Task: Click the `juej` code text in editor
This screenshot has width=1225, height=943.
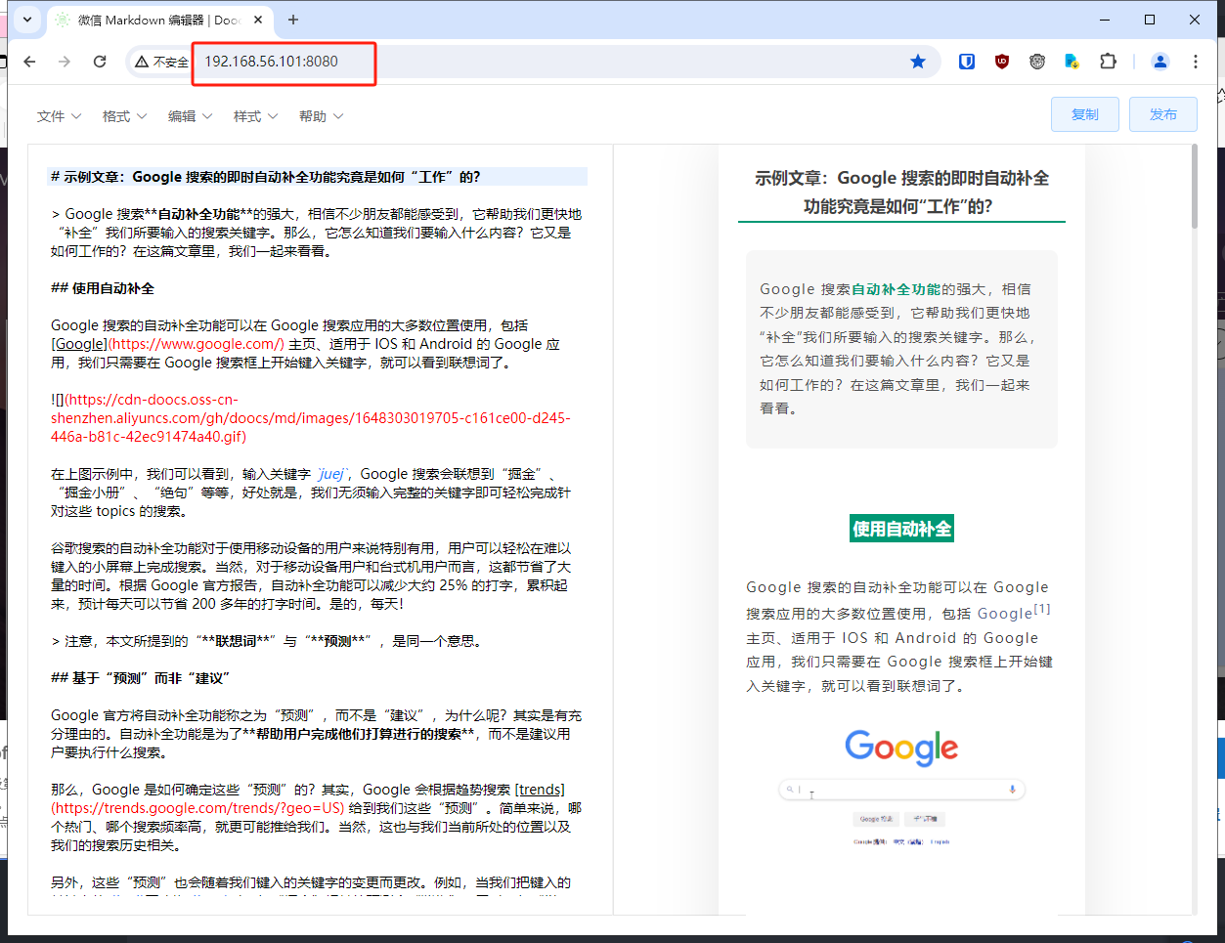Action: [x=332, y=474]
